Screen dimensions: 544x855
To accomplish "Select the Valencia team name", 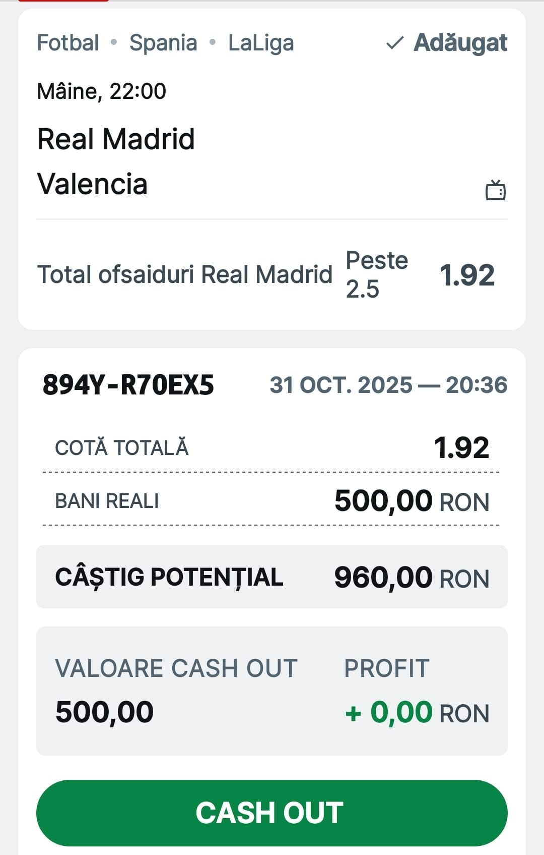I will tap(93, 184).
